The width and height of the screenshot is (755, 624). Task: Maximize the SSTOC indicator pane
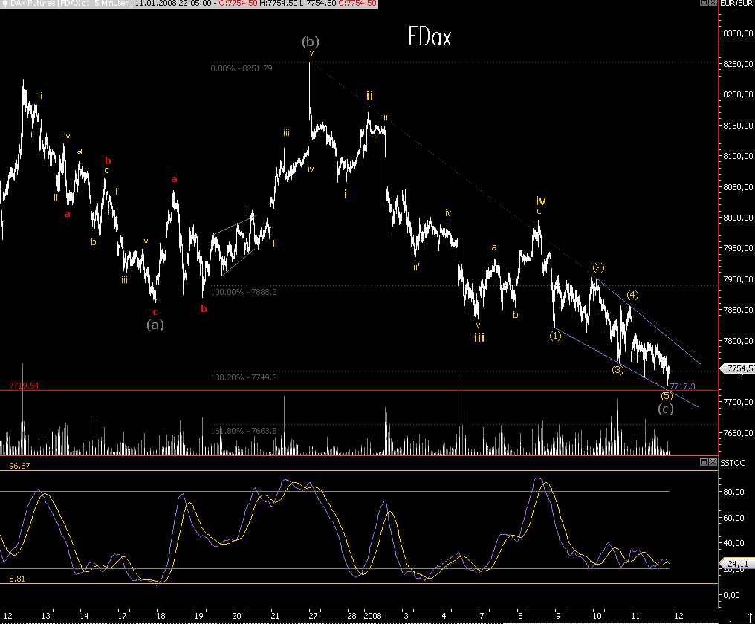704,462
